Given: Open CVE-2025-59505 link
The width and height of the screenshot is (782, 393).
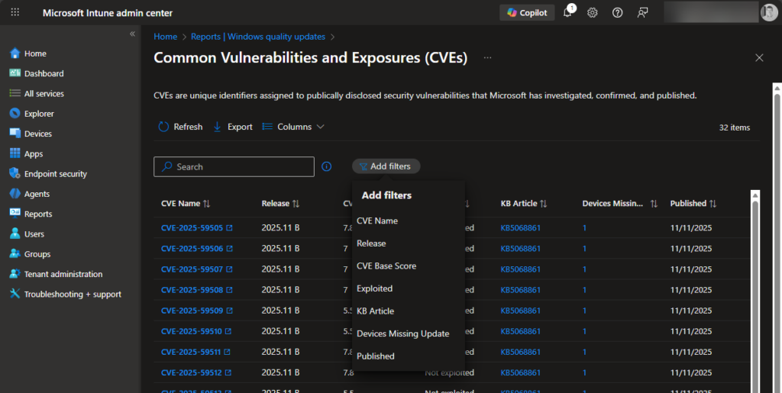Looking at the screenshot, I should pos(192,227).
